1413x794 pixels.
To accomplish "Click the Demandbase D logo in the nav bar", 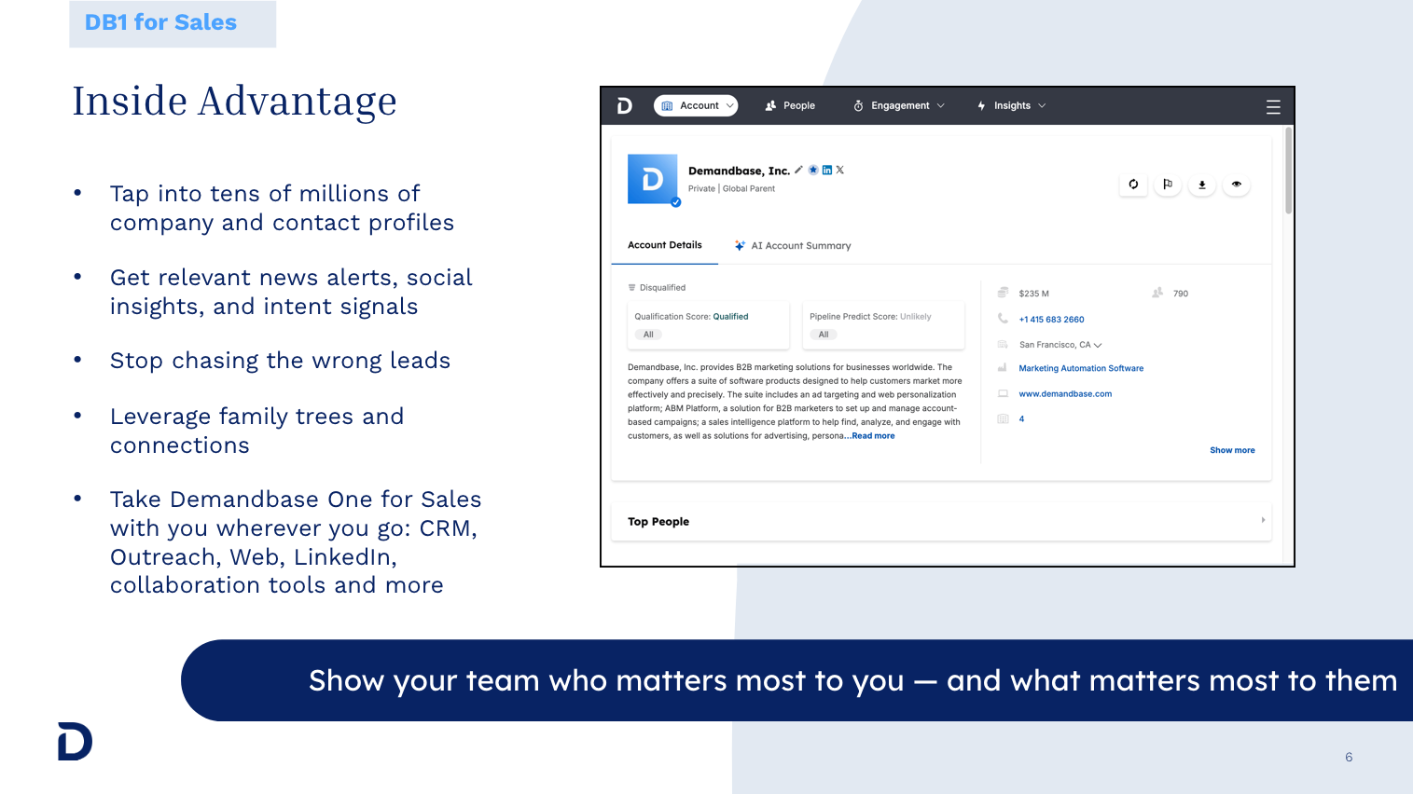I will tap(625, 106).
